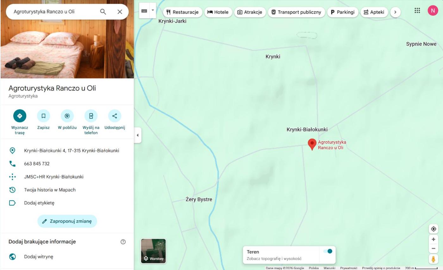Click the Wyznacz trasę directions icon
The width and height of the screenshot is (443, 270).
pyautogui.click(x=20, y=116)
